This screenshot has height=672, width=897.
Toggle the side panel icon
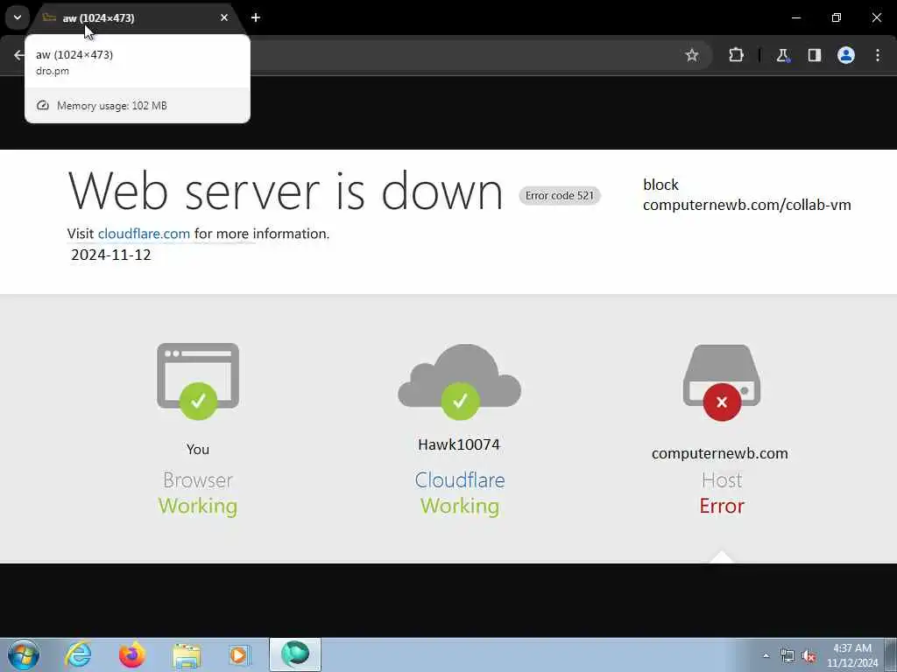pos(815,55)
